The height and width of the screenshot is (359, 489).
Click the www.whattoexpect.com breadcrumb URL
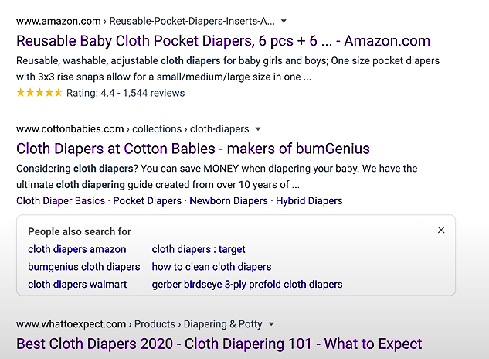click(x=139, y=324)
